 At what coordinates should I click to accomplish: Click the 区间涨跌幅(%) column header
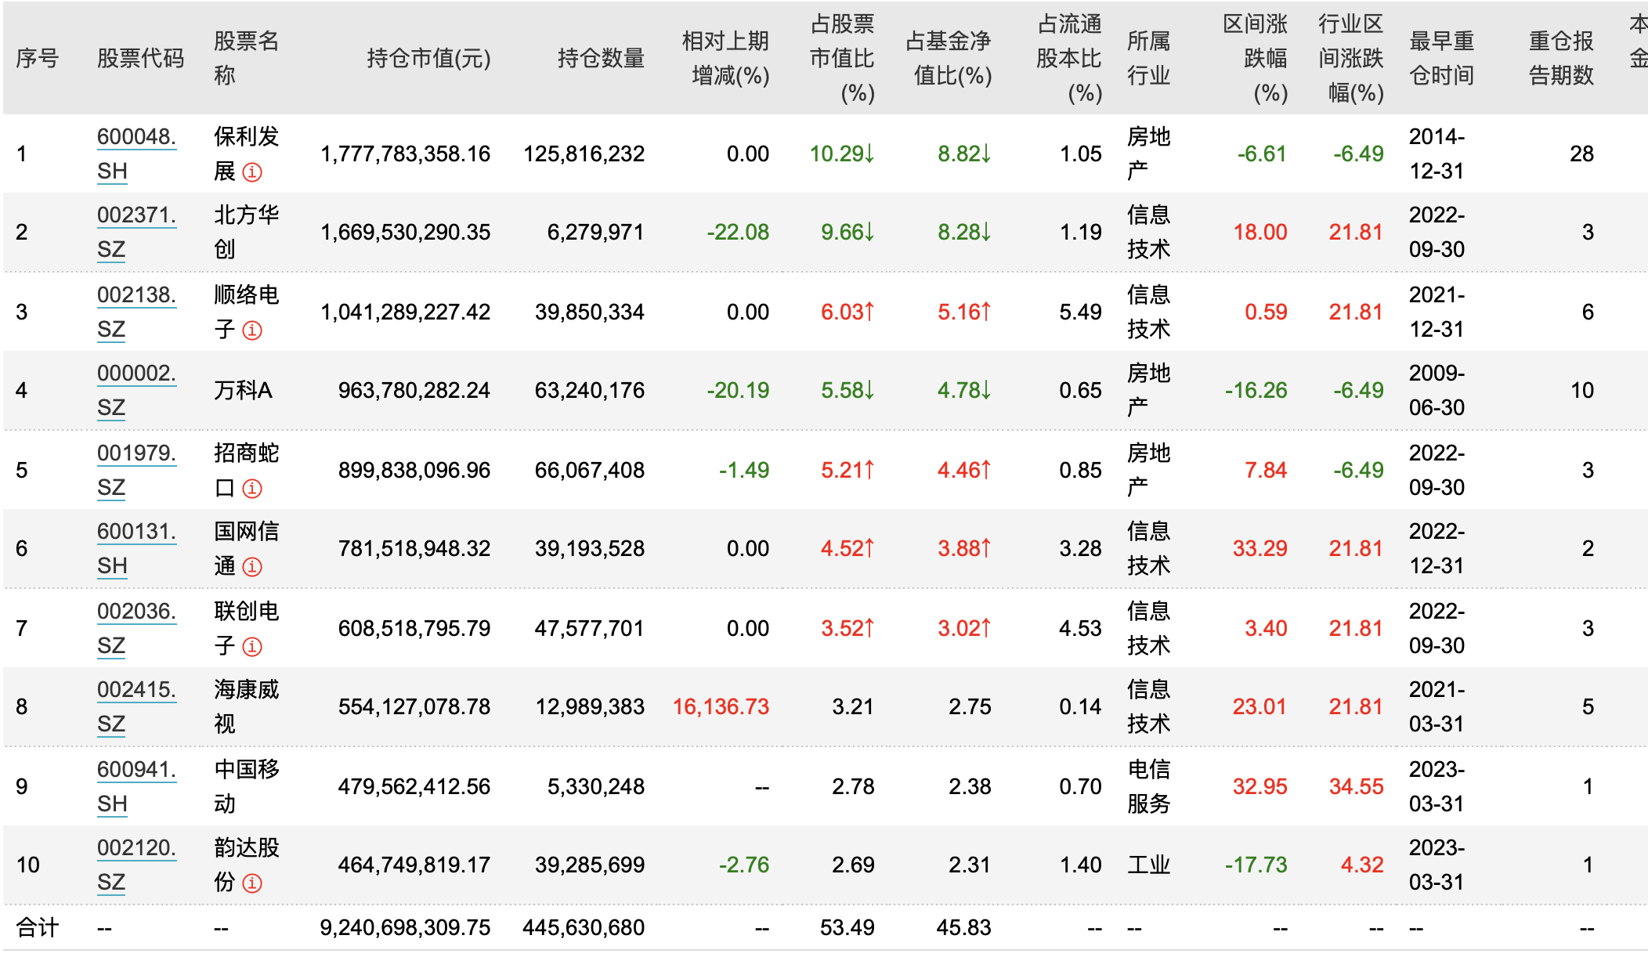tap(1256, 58)
